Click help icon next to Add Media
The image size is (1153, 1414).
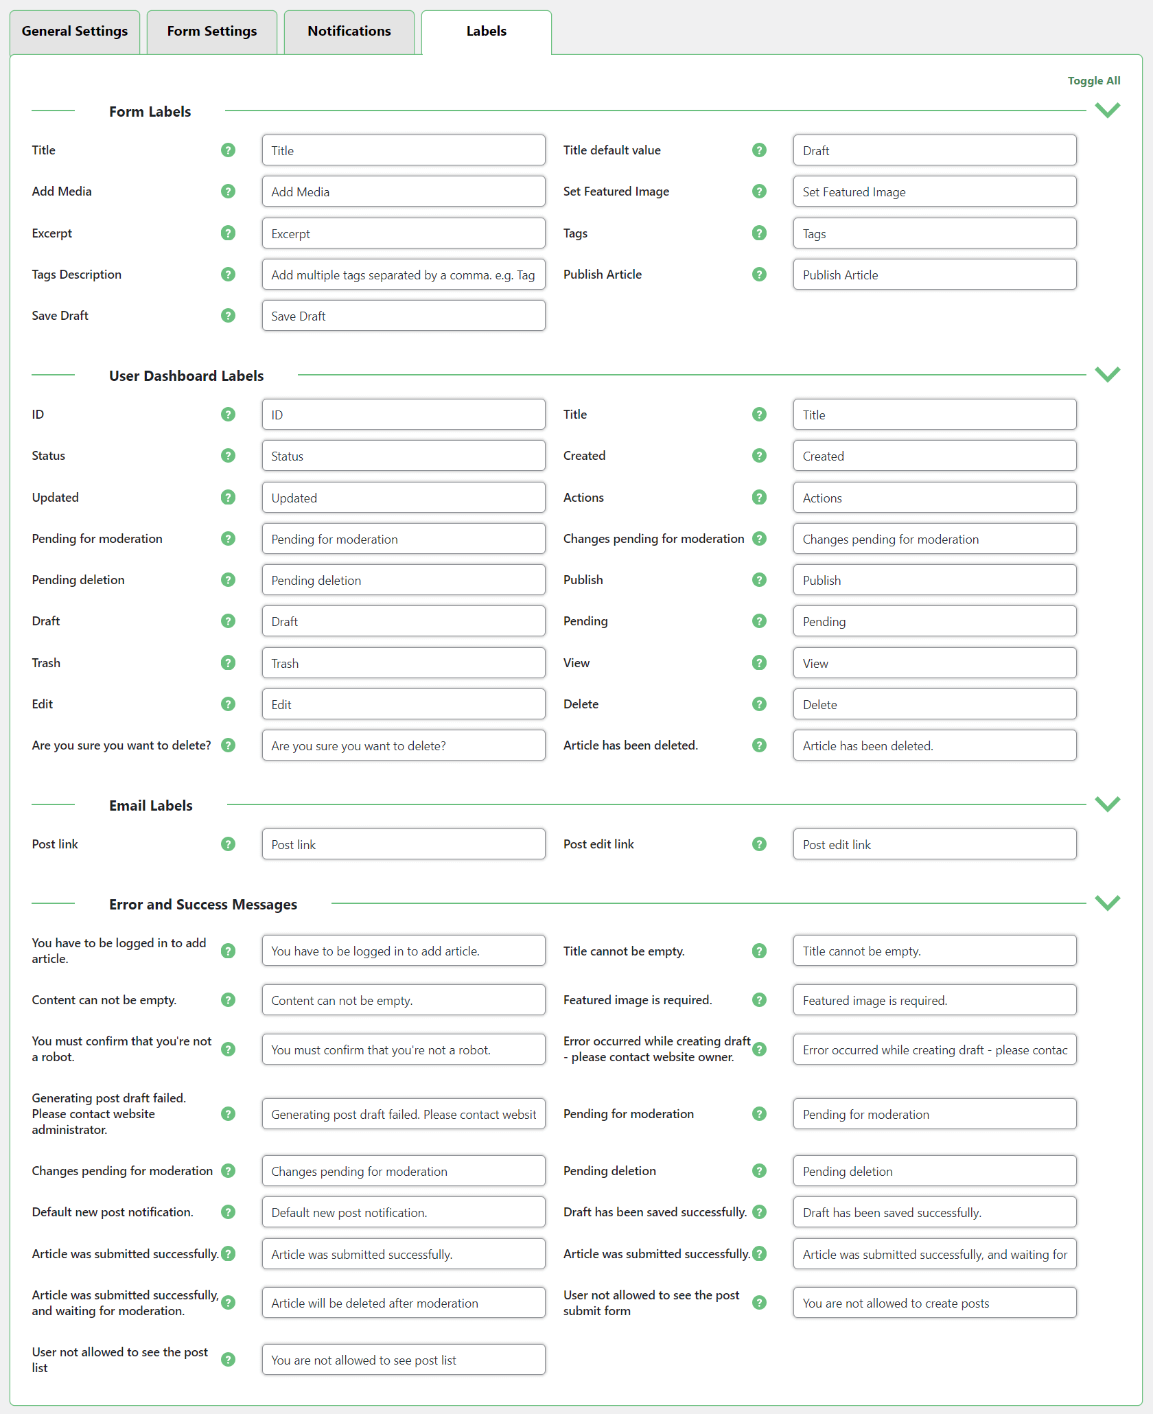point(228,192)
